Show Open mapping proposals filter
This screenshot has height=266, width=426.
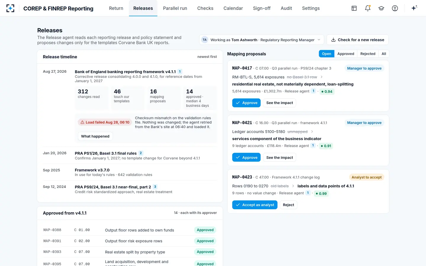327,54
